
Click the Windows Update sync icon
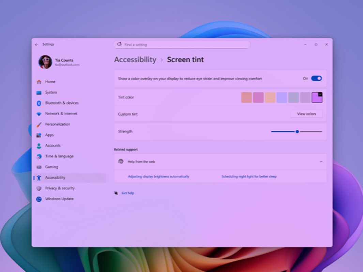(39, 199)
